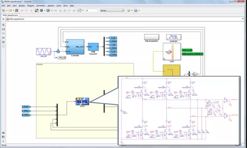Expand the New Model dropdown arrow

tap(7, 11)
